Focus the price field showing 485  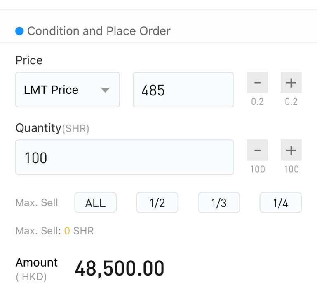pos(183,90)
